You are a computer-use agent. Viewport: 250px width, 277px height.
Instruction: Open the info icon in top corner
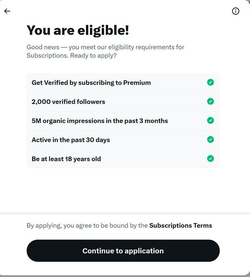pos(235,11)
